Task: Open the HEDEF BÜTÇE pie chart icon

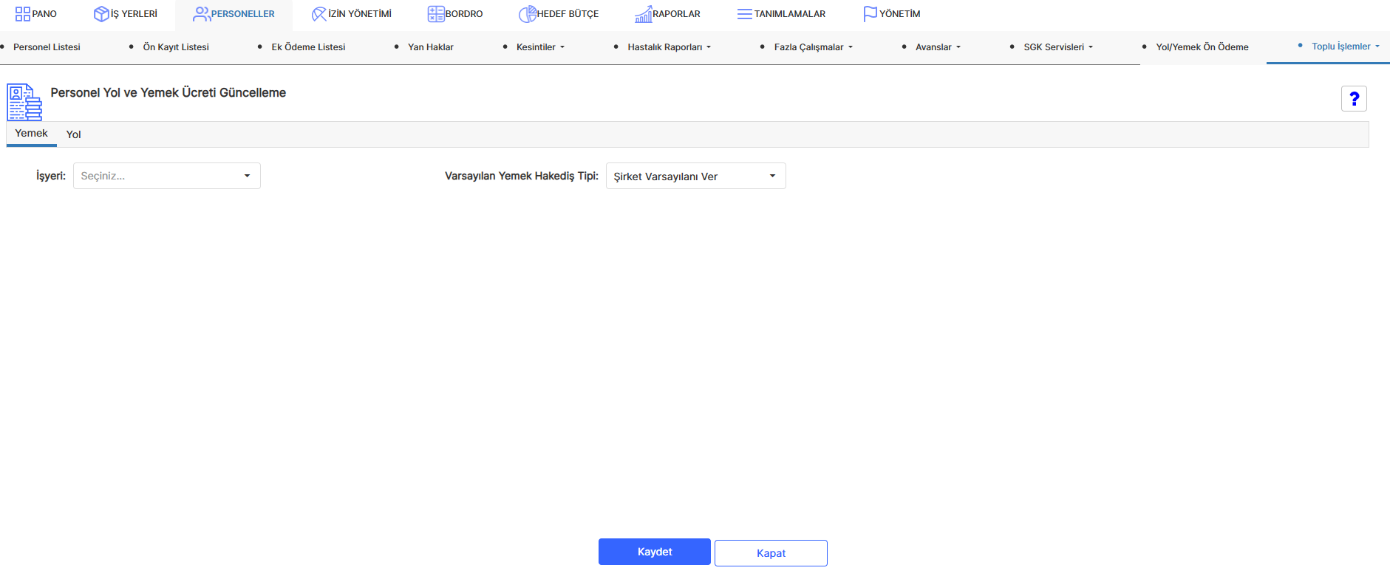Action: (528, 14)
